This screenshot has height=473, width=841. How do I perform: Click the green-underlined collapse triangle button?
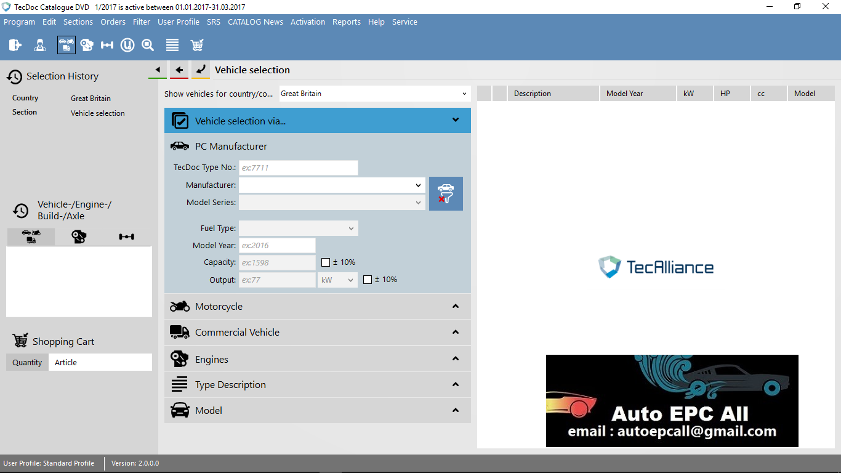click(x=158, y=70)
